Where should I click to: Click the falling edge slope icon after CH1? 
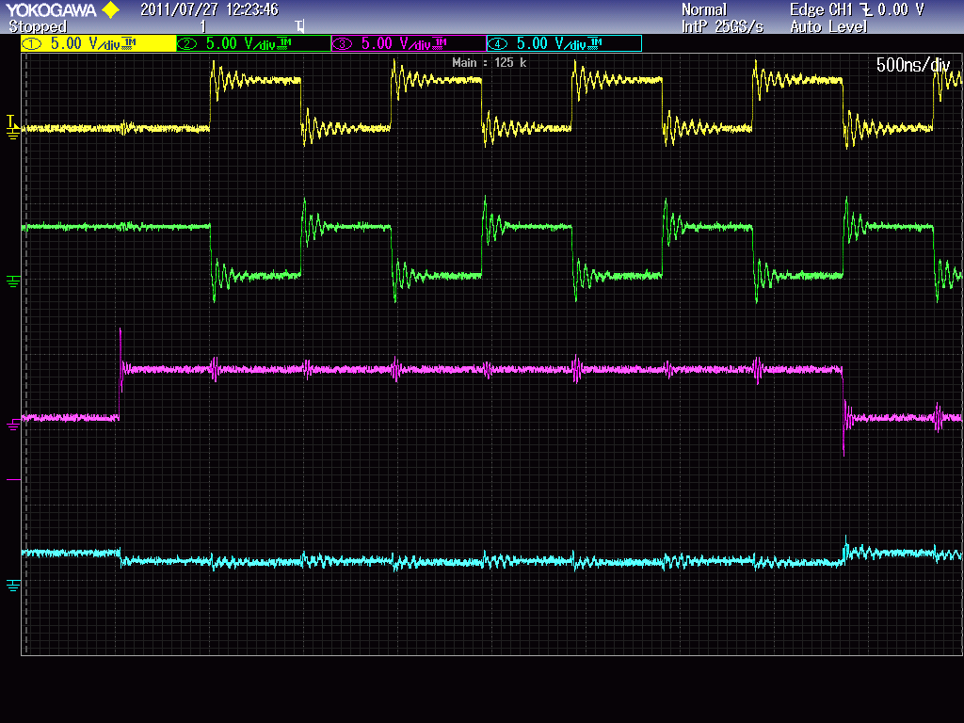point(866,9)
